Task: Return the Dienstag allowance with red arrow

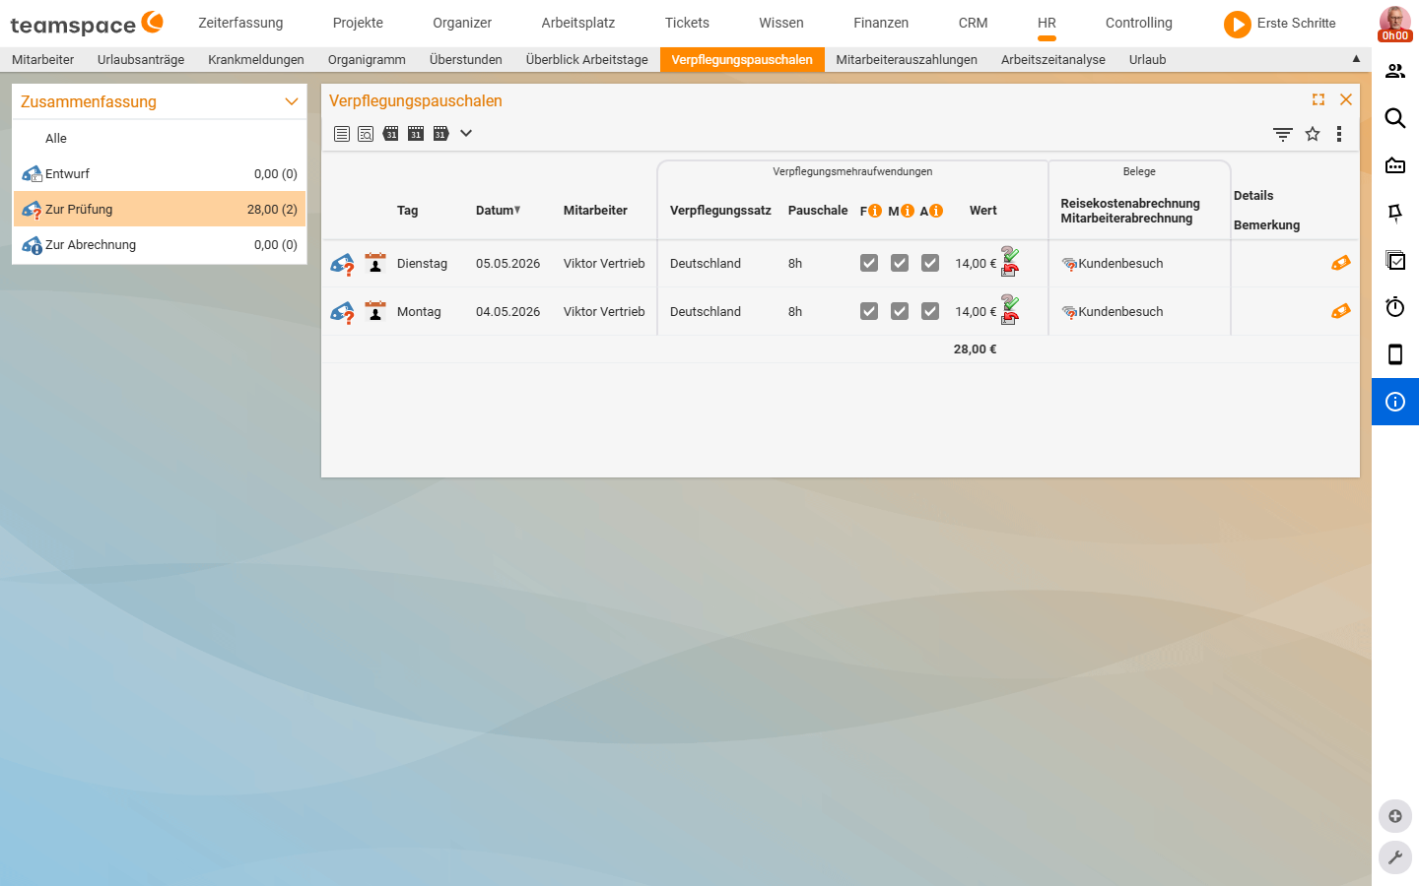Action: tap(1010, 270)
